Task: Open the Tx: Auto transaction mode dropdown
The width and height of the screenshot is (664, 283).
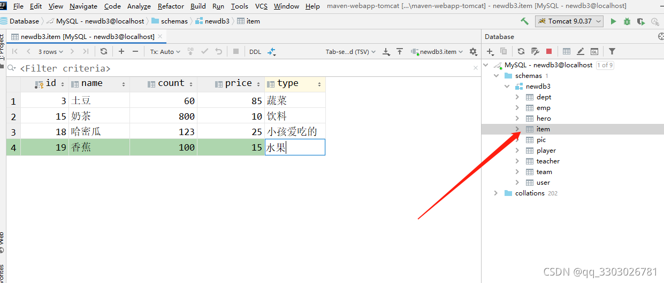Action: (165, 51)
